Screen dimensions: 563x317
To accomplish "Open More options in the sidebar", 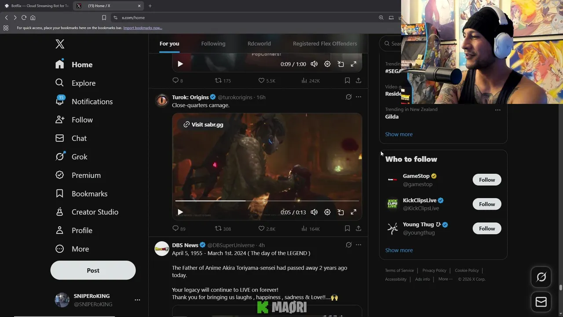I will pyautogui.click(x=72, y=249).
